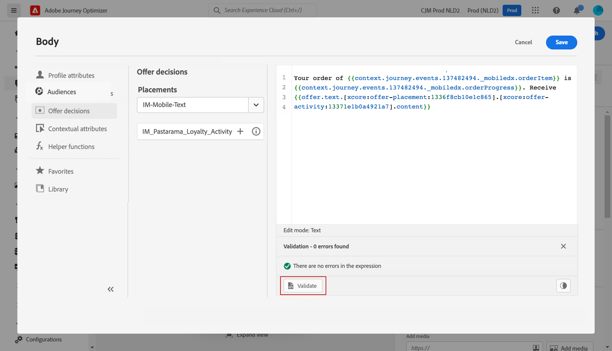Close the validation results panel
The height and width of the screenshot is (351, 612).
coord(563,246)
